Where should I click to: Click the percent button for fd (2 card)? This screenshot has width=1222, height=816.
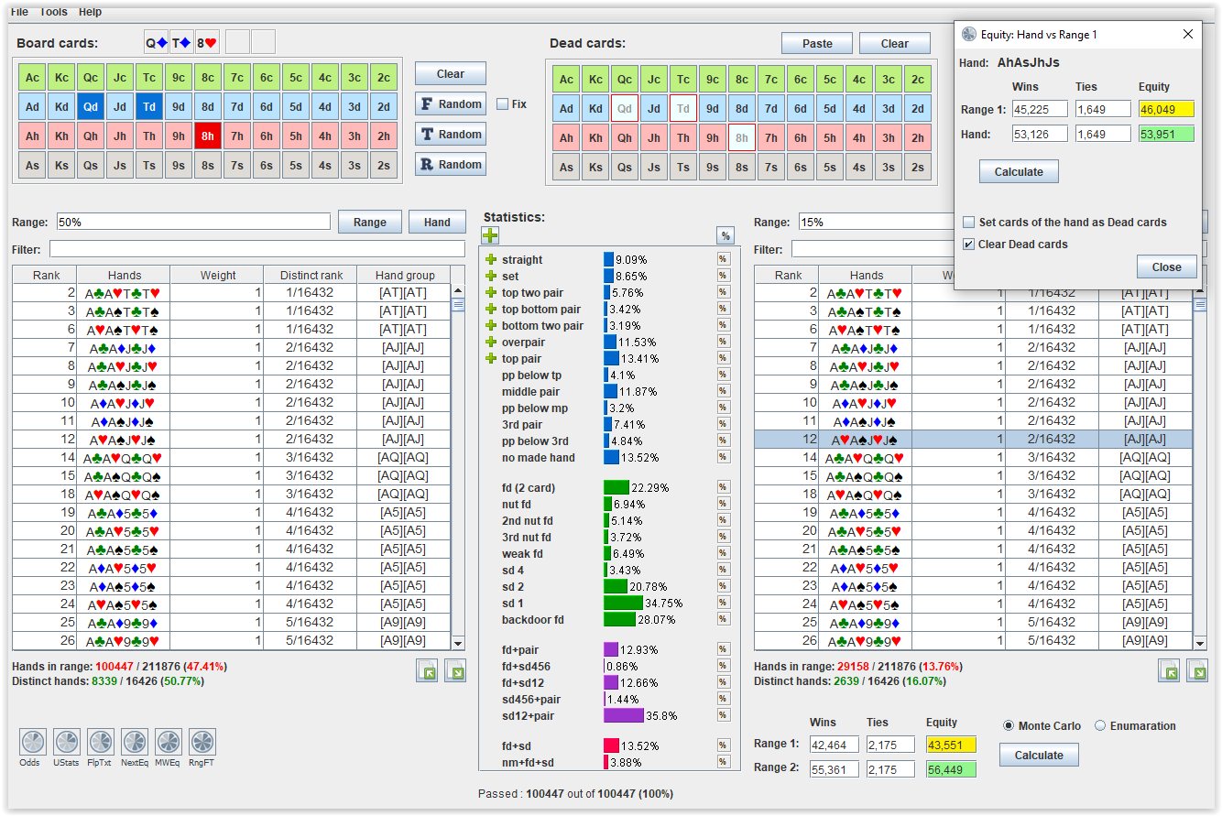(724, 488)
